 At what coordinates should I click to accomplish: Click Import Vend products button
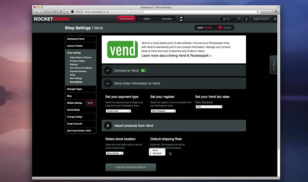(x=131, y=167)
